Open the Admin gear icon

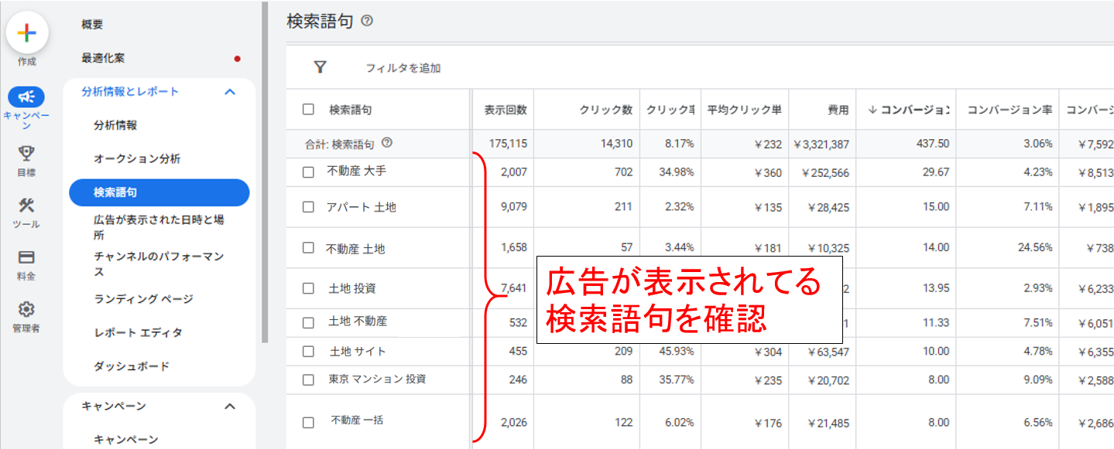(x=26, y=309)
